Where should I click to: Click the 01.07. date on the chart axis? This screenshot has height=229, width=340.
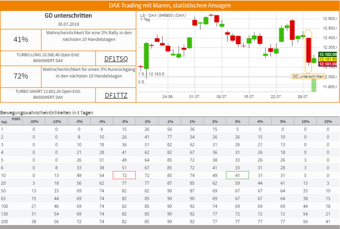pyautogui.click(x=195, y=96)
